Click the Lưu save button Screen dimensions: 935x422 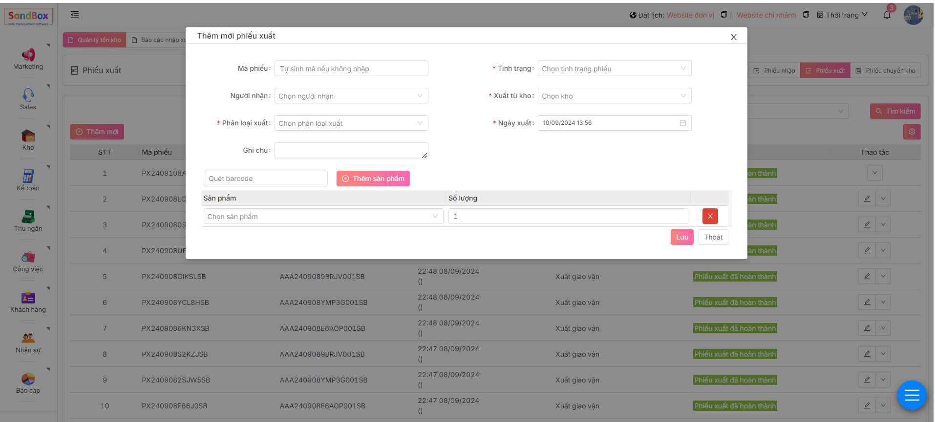[681, 237]
